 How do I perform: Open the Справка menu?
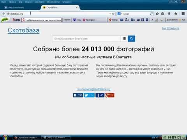tap(66, 2)
